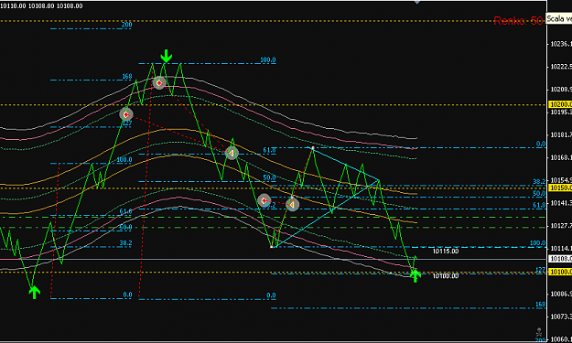Click the white '10100.00' price label
This screenshot has height=343, width=572.
pyautogui.click(x=446, y=276)
